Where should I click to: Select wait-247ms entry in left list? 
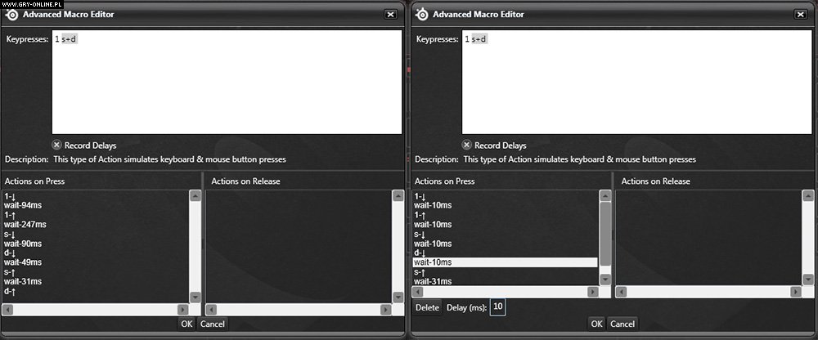click(x=25, y=224)
